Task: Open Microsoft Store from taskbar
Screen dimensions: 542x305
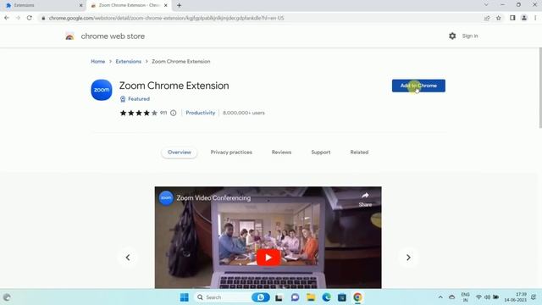Action: (342, 297)
